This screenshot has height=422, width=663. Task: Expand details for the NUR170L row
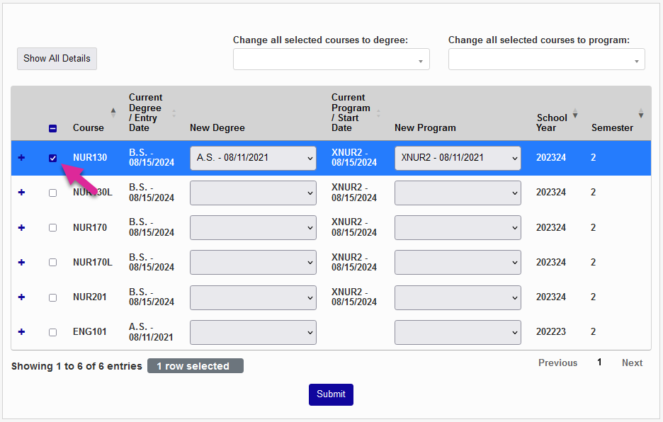pos(21,262)
